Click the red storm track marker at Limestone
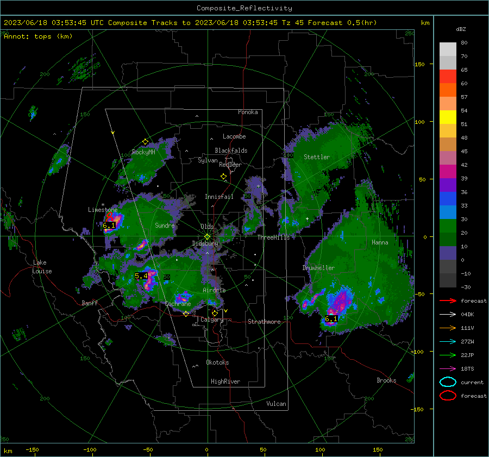 [x=109, y=216]
